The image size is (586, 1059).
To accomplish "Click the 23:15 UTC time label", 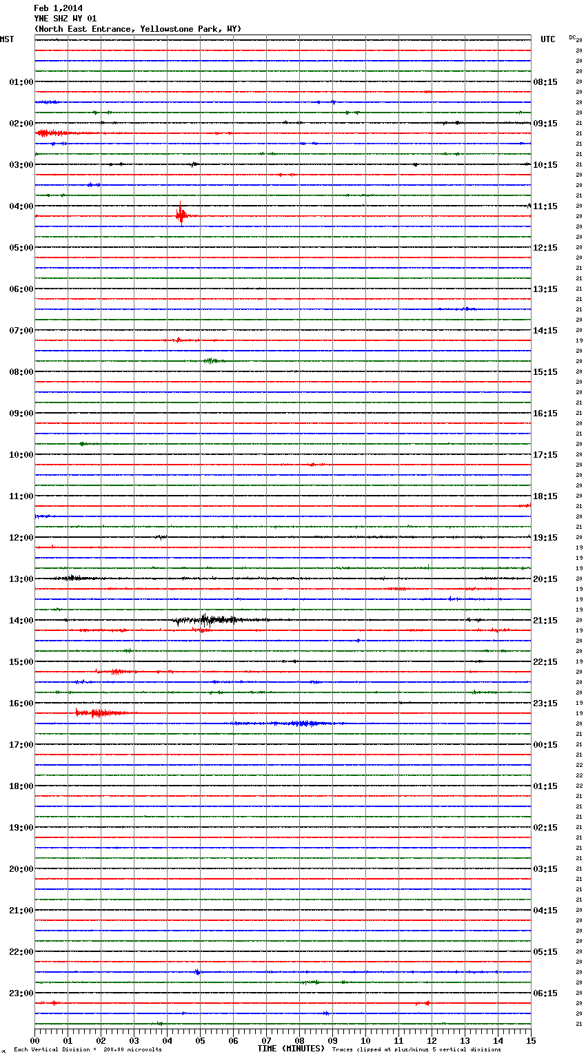I will pos(545,703).
